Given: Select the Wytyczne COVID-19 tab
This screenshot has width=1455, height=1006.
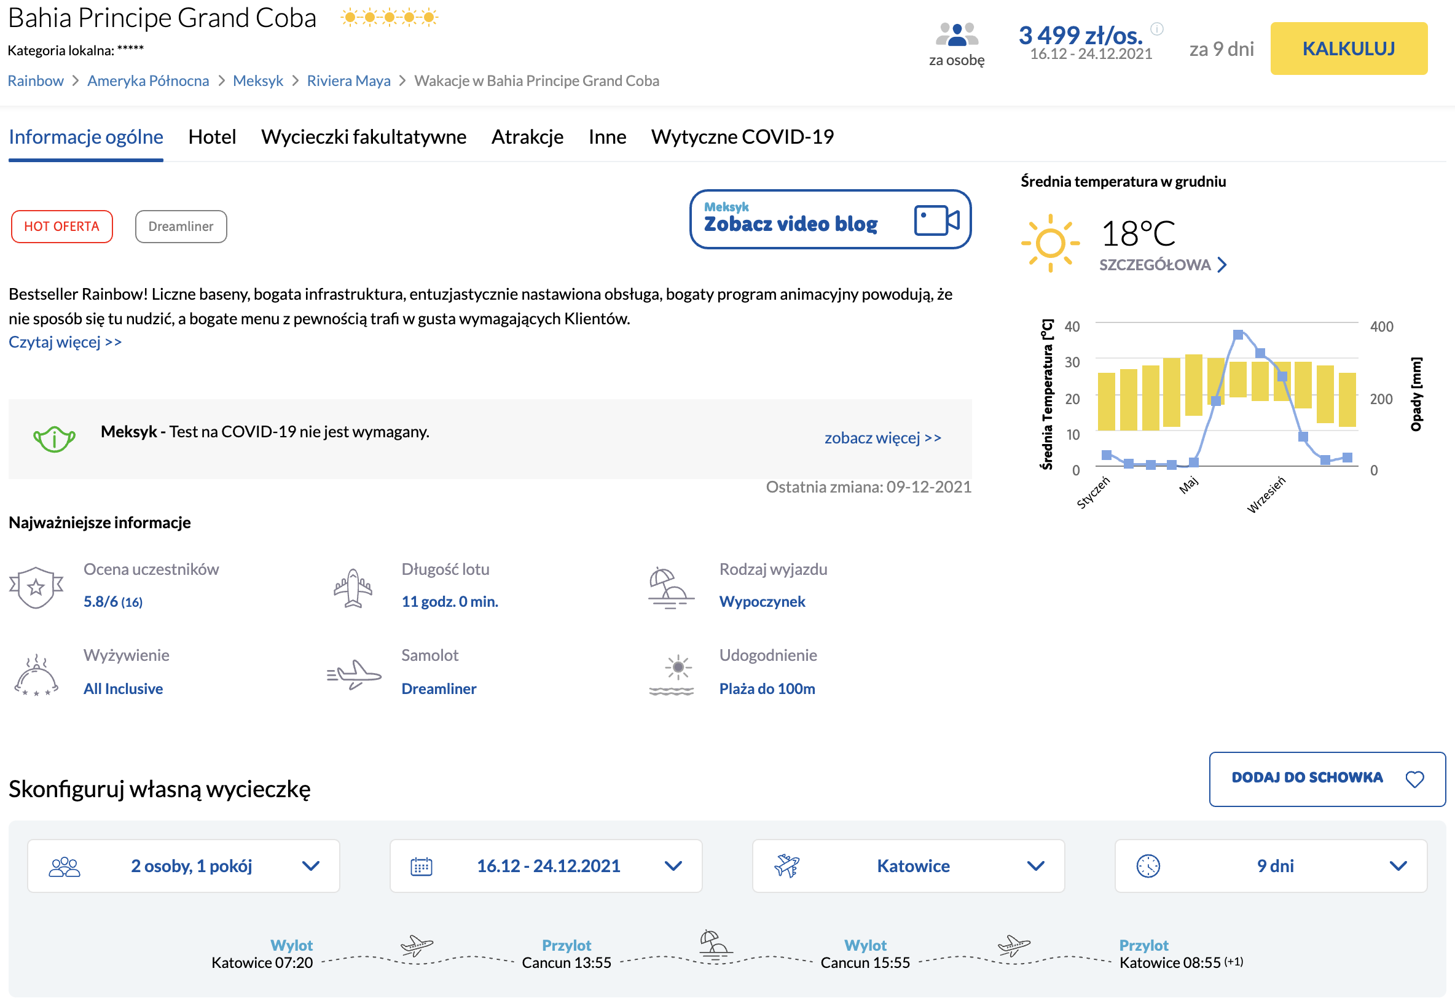Looking at the screenshot, I should click(742, 137).
